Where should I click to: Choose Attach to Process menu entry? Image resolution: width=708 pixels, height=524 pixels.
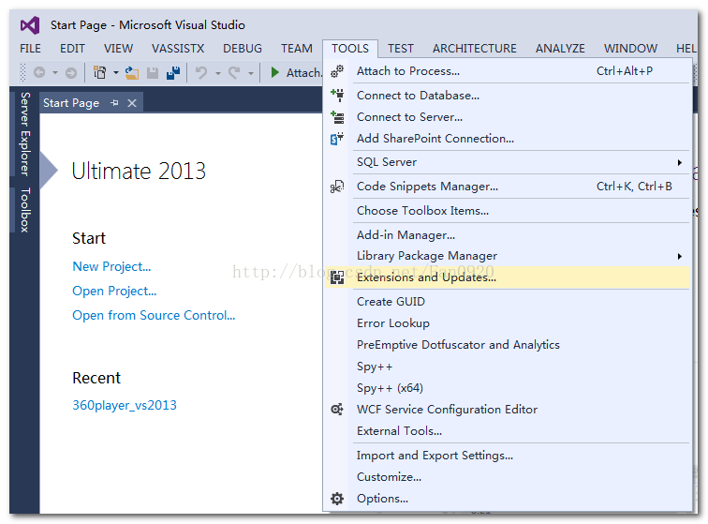tap(508, 71)
